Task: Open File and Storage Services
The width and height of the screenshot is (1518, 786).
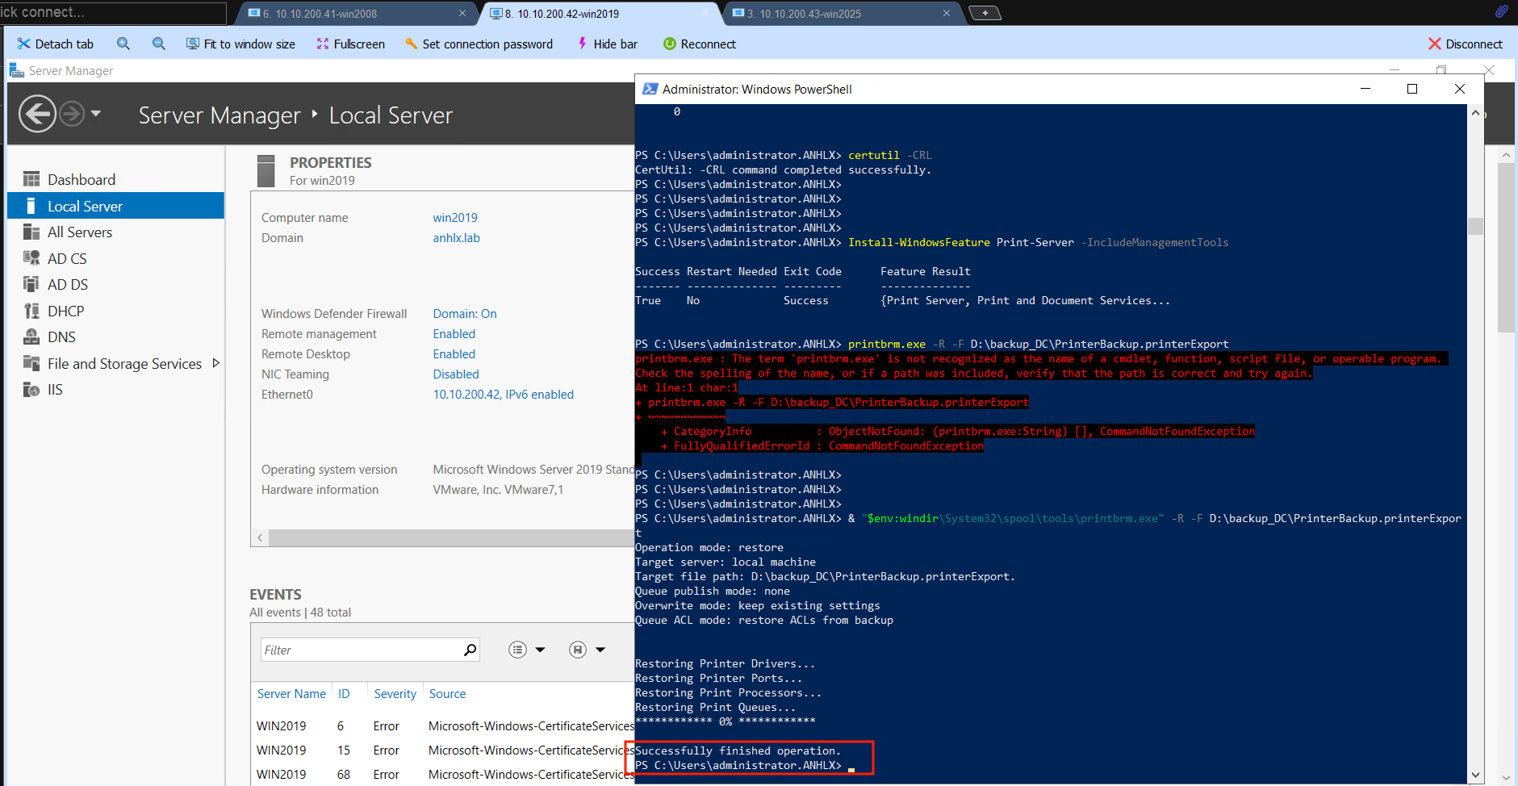Action: click(x=124, y=363)
